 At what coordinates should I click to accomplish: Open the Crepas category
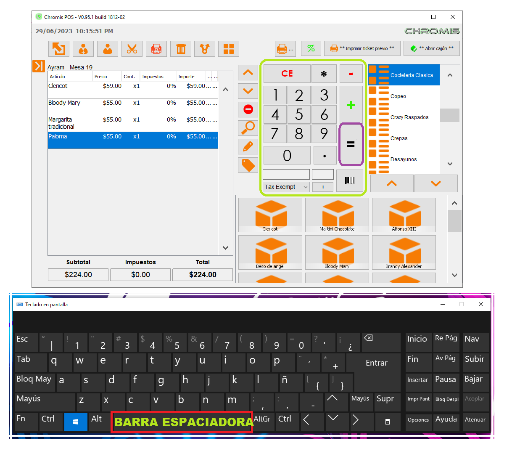pyautogui.click(x=404, y=138)
